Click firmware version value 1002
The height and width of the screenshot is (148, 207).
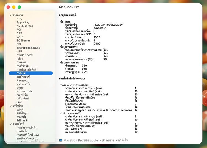point(97,37)
